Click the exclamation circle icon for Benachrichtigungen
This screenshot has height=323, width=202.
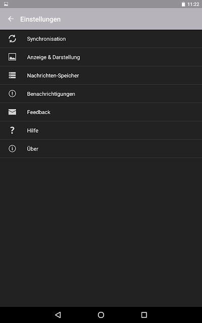click(12, 93)
